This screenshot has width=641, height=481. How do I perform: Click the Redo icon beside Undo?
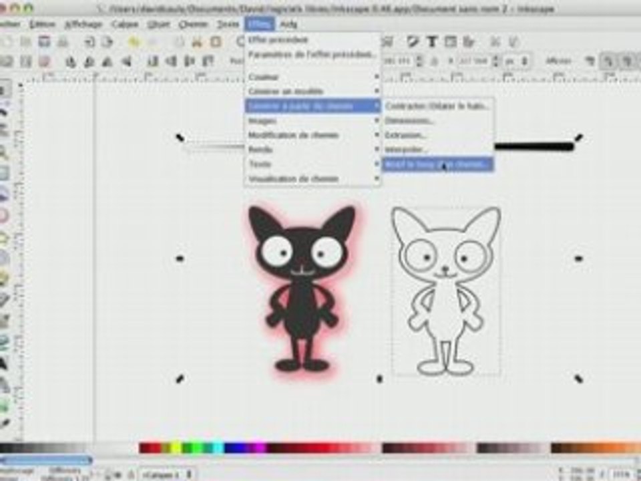(x=152, y=41)
